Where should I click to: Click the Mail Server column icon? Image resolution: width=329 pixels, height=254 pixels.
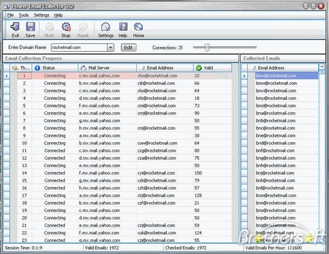point(83,68)
